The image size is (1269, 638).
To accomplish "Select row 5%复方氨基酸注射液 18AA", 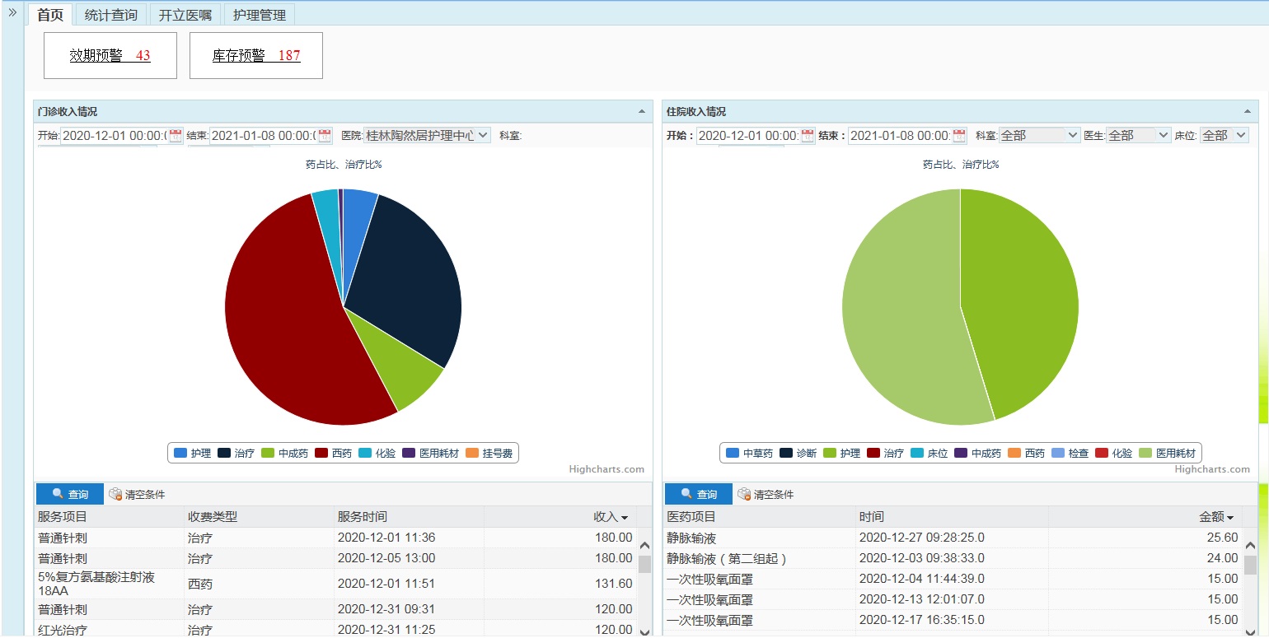I will [335, 584].
